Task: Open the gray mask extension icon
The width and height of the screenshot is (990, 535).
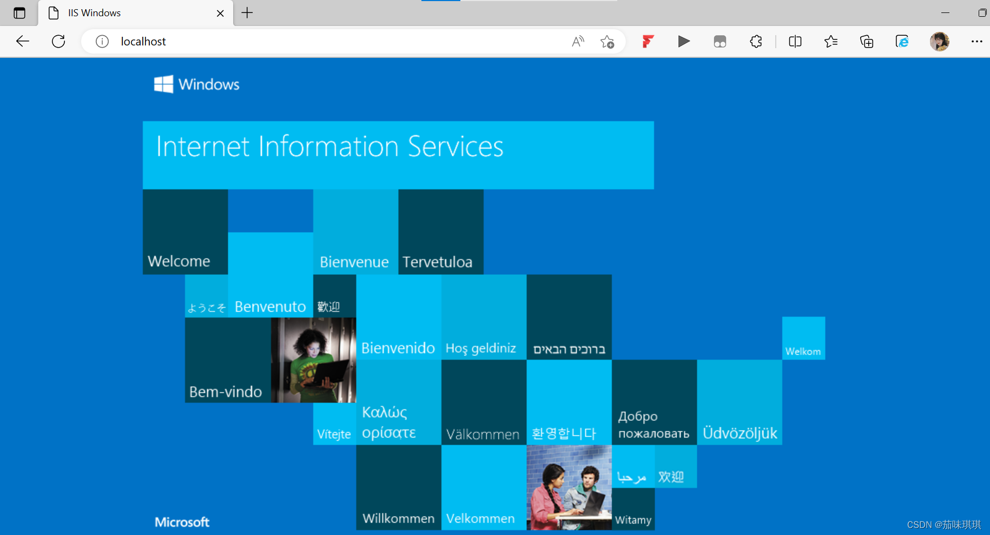Action: point(720,42)
